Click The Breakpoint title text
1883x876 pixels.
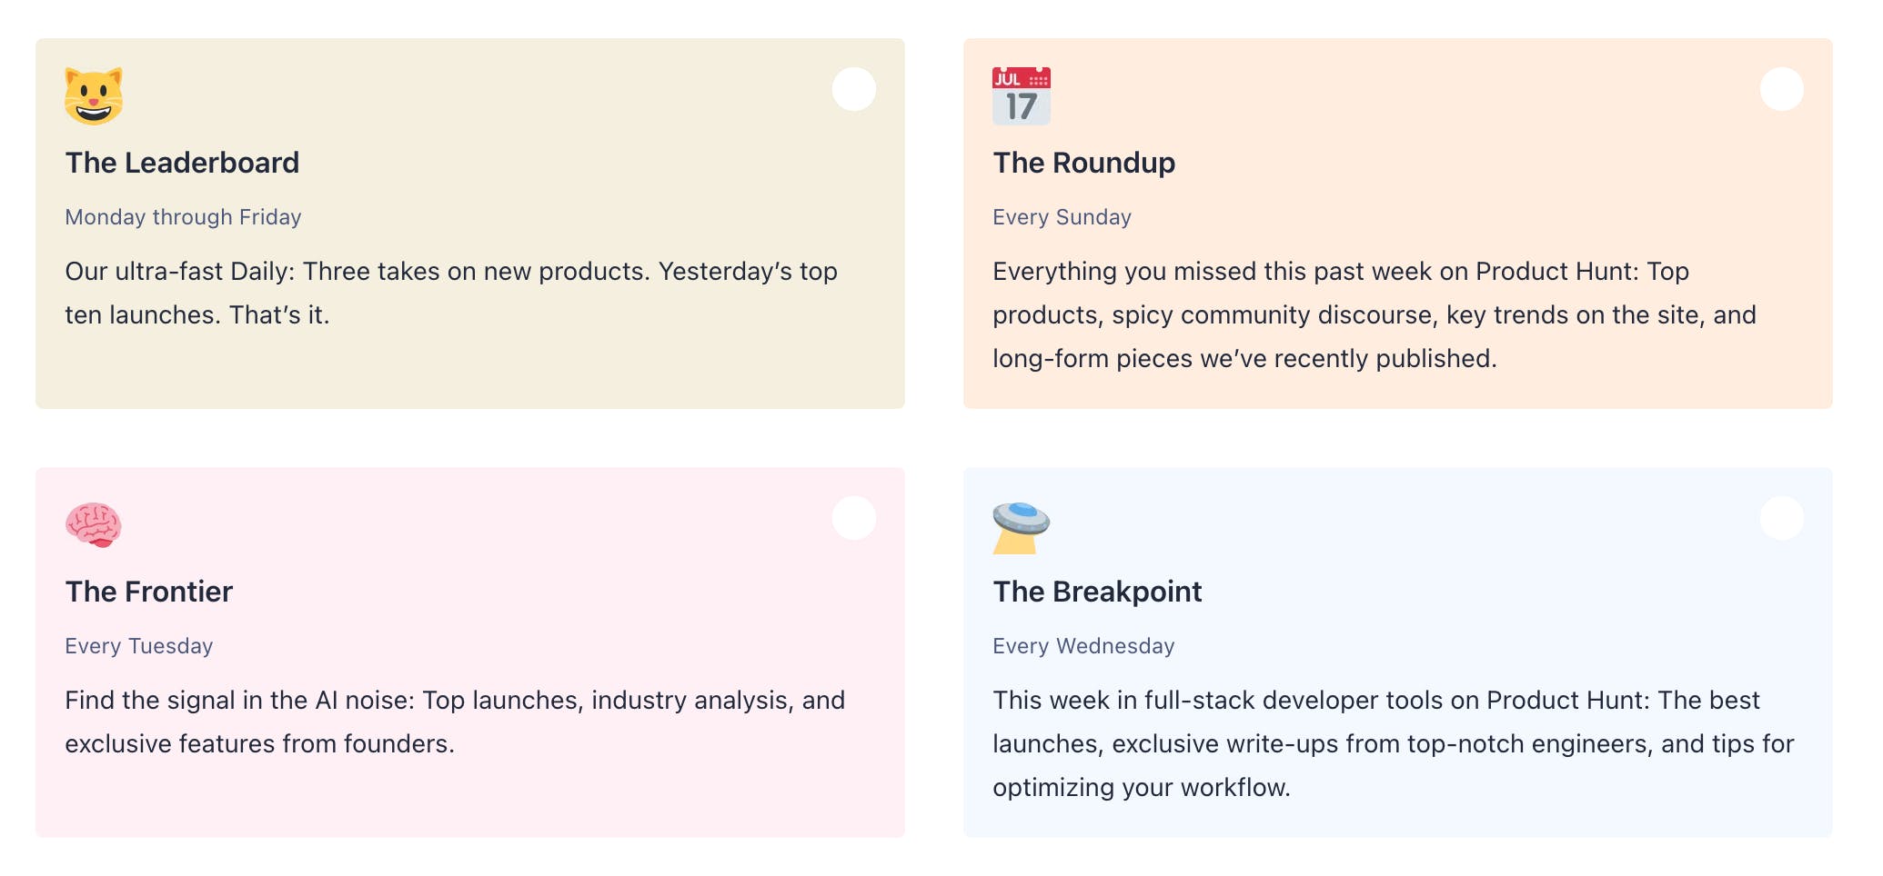(1097, 592)
